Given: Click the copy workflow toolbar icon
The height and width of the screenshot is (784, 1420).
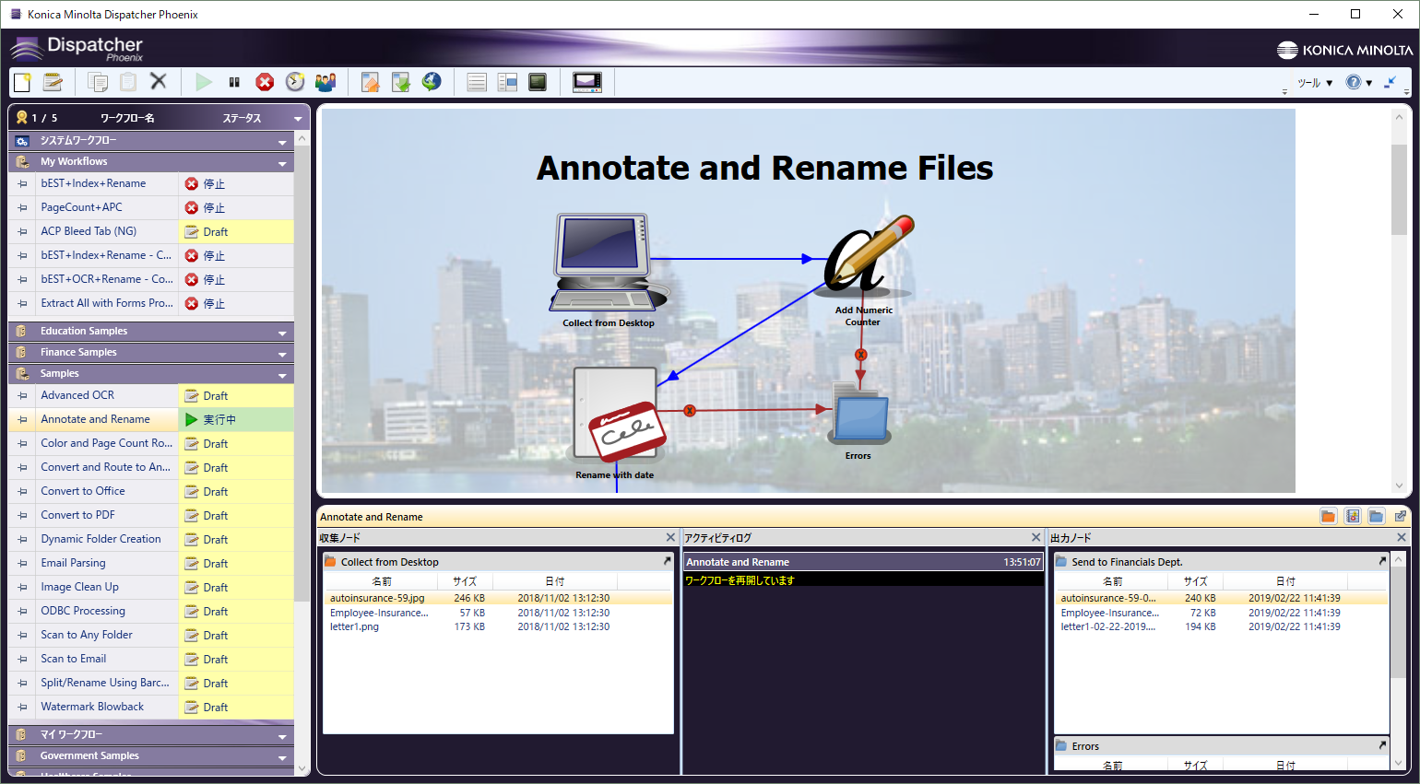Looking at the screenshot, I should pyautogui.click(x=98, y=82).
